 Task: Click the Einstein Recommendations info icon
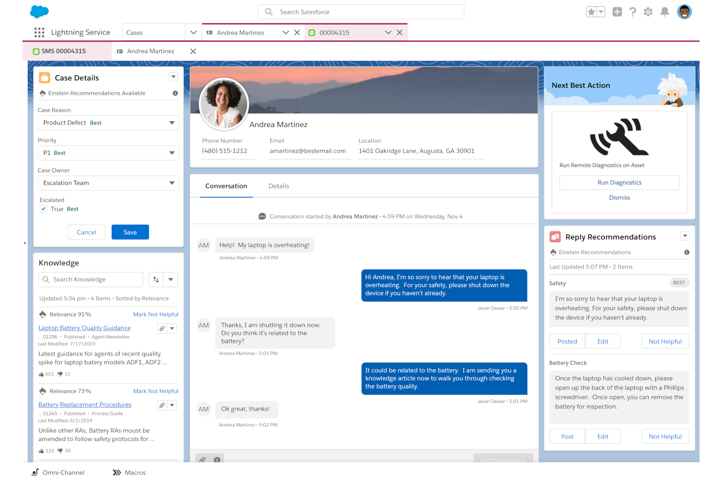(x=686, y=252)
